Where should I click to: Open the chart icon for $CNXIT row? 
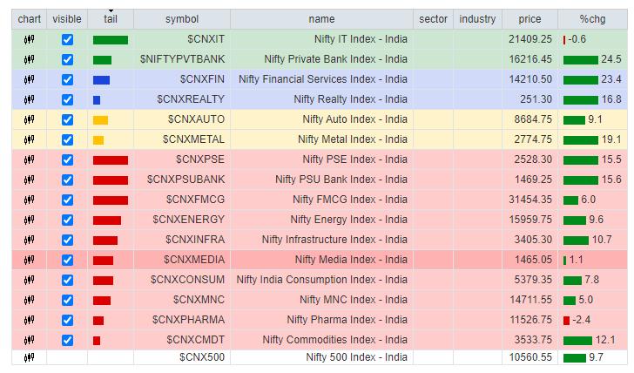pyautogui.click(x=29, y=40)
